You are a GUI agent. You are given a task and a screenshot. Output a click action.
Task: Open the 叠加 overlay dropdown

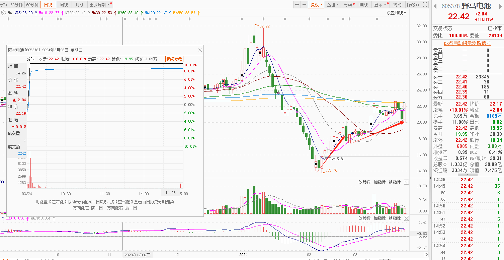tap(332, 5)
